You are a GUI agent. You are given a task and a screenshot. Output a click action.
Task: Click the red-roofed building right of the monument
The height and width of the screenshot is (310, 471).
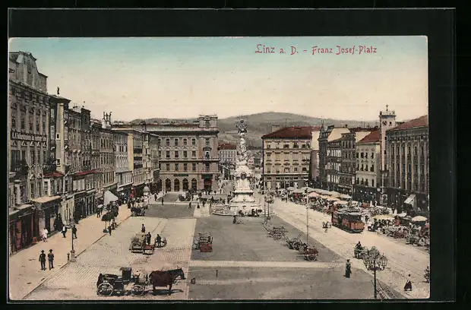coord(286,157)
